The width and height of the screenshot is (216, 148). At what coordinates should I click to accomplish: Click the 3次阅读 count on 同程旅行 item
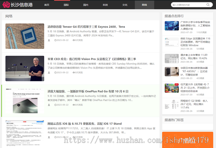[x=200, y=111]
